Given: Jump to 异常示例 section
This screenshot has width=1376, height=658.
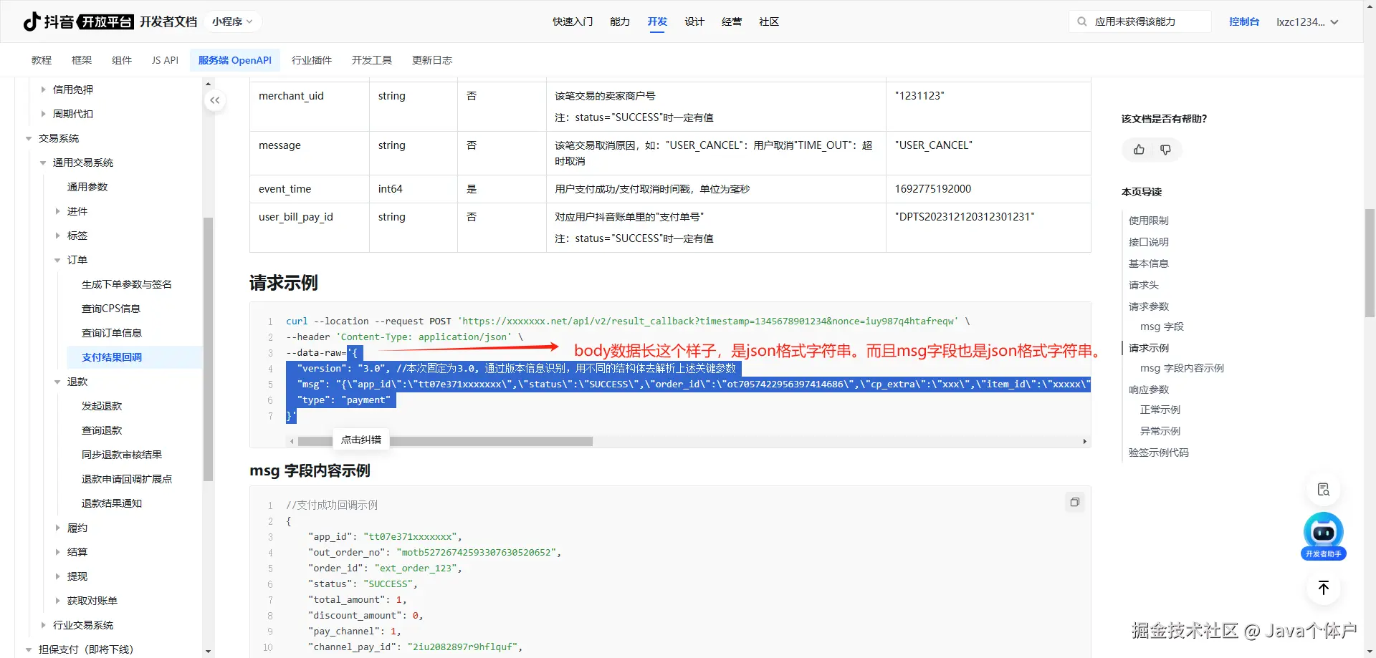Looking at the screenshot, I should click(x=1160, y=431).
